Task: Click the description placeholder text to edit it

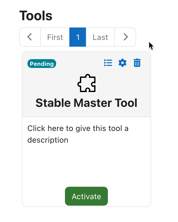Action: click(x=78, y=134)
